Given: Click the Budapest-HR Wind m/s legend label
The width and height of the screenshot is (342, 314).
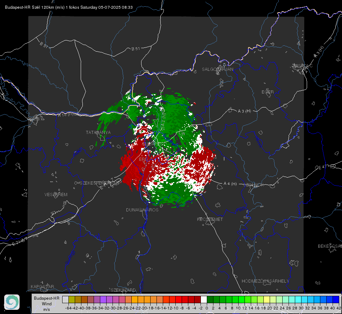Looking at the screenshot, I should coord(46,304).
